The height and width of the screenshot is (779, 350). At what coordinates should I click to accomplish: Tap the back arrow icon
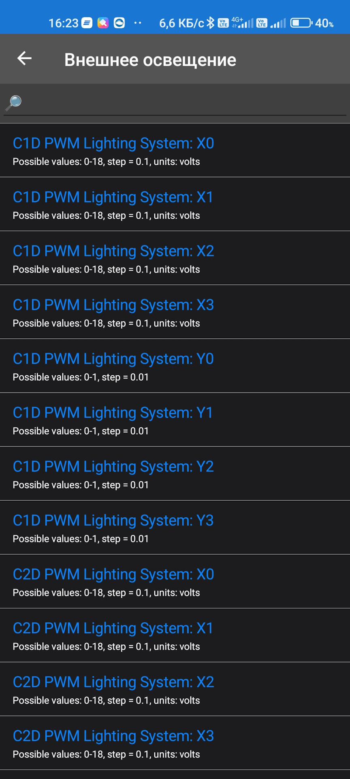tap(24, 58)
